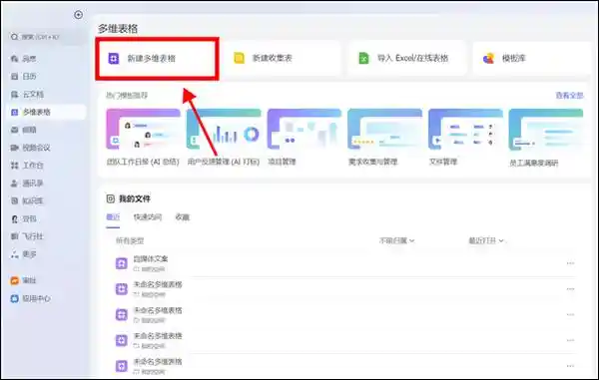
Task: Click 新建收集表 button
Action: [x=282, y=58]
